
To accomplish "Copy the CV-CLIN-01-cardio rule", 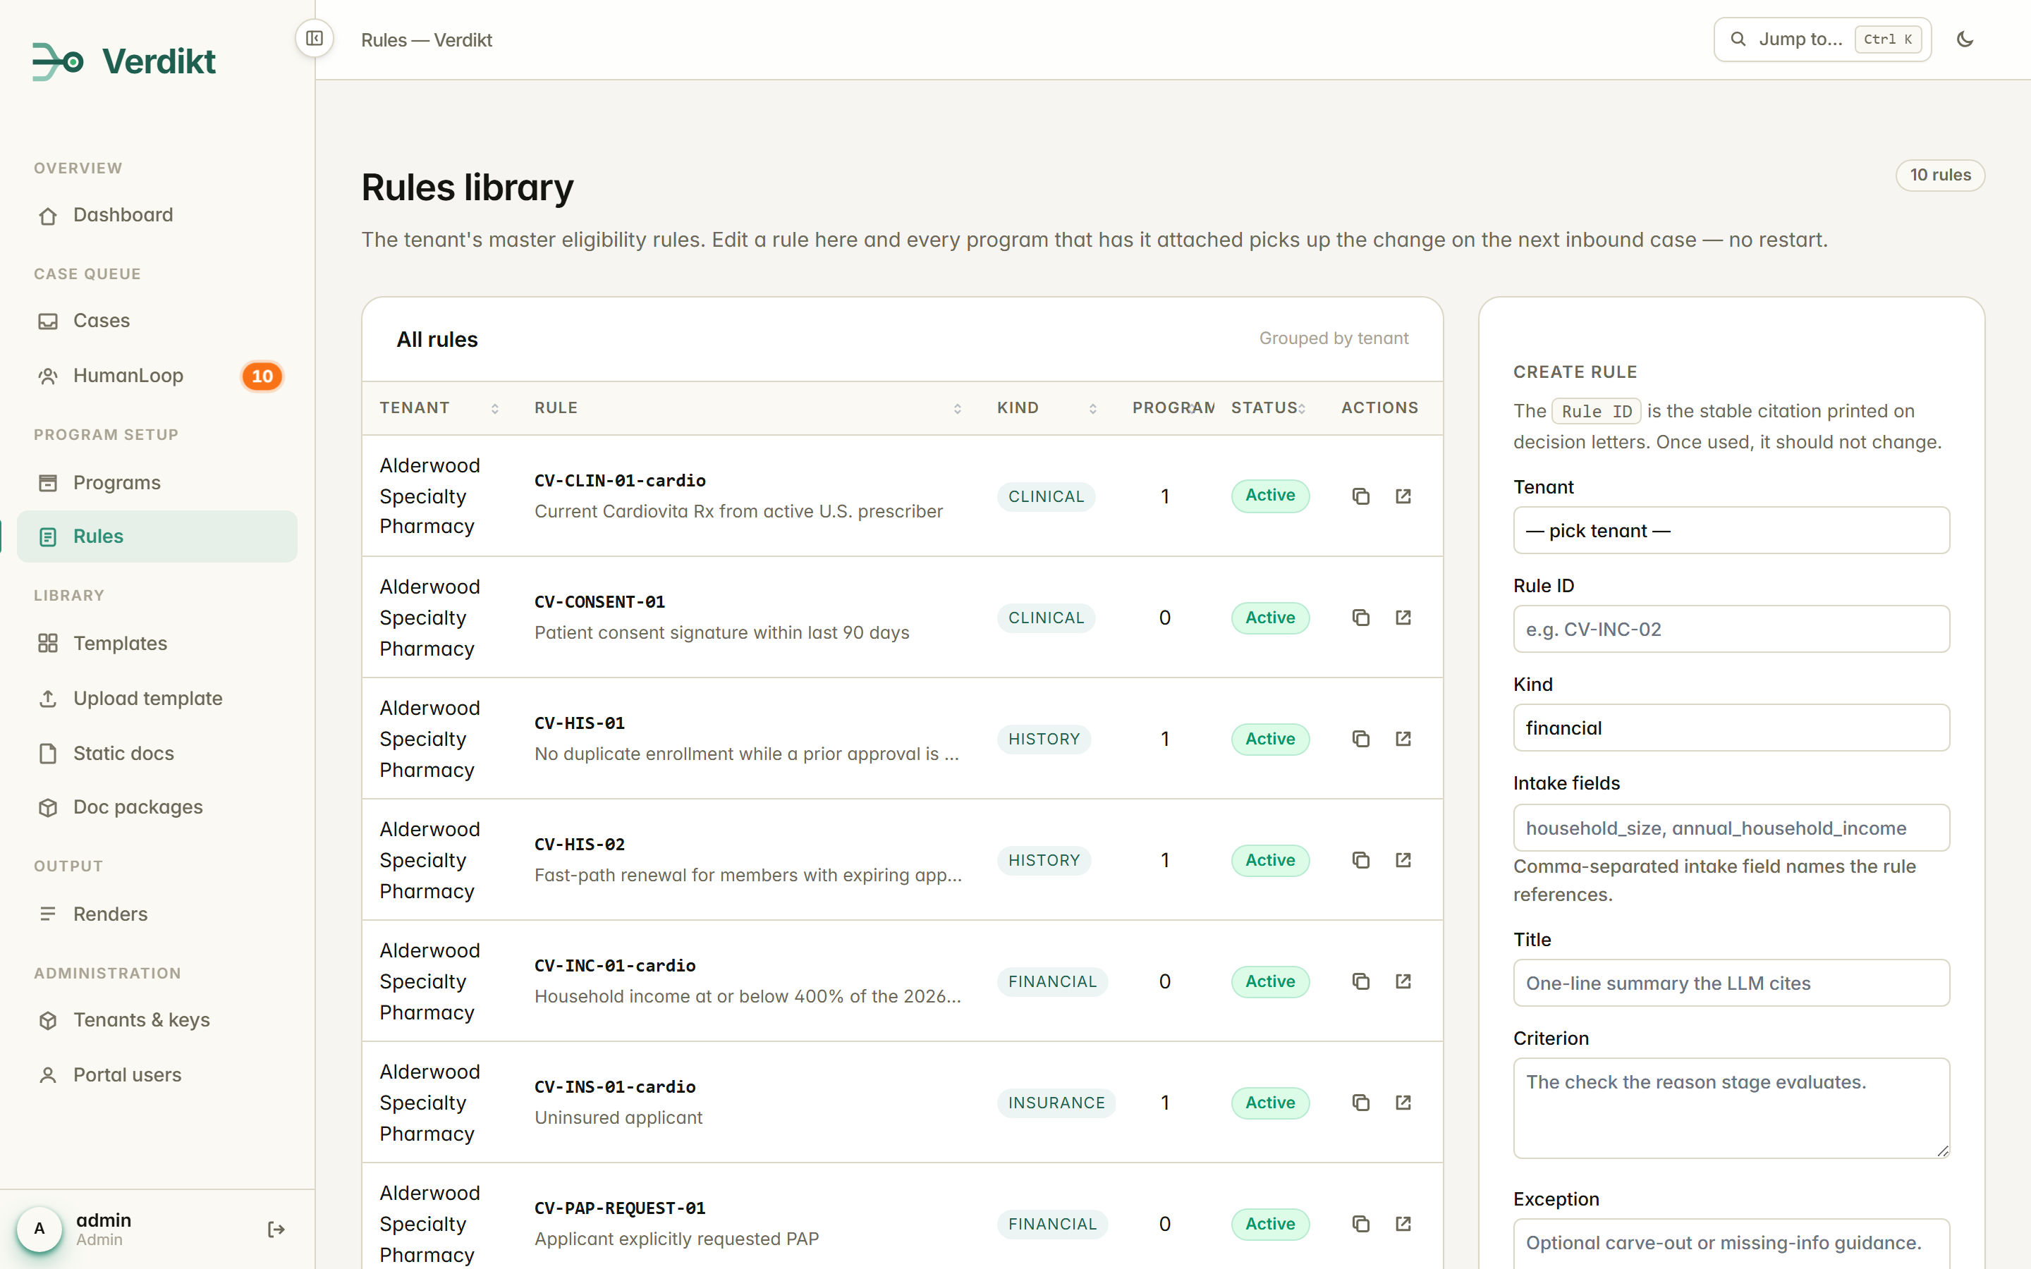I will pyautogui.click(x=1360, y=496).
